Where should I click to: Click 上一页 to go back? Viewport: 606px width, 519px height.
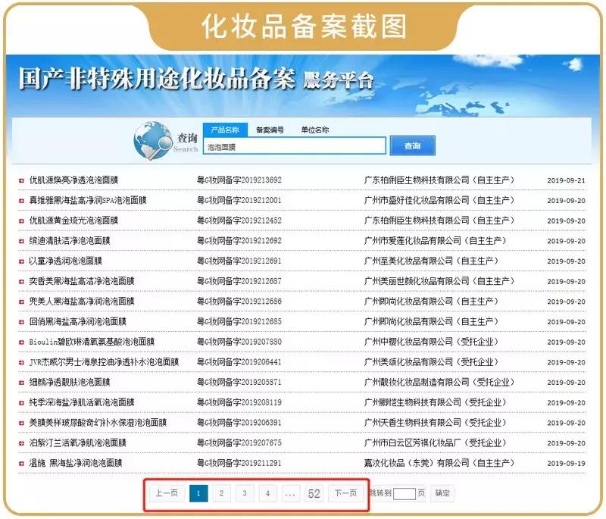coord(165,493)
